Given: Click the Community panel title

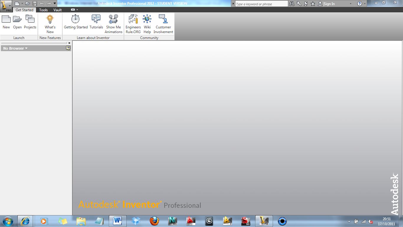Looking at the screenshot, I should (x=149, y=38).
